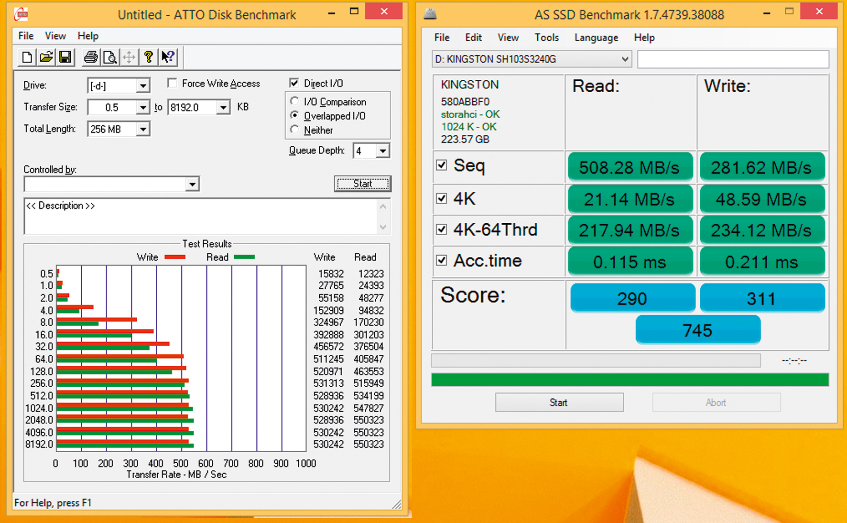Activate the context help arrow icon
Image resolution: width=847 pixels, height=523 pixels.
167,57
